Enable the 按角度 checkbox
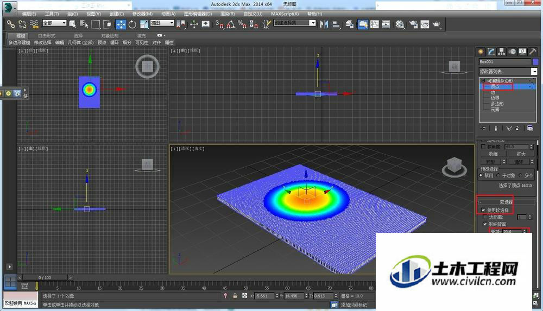Screen dimensions: 543x311 483,147
